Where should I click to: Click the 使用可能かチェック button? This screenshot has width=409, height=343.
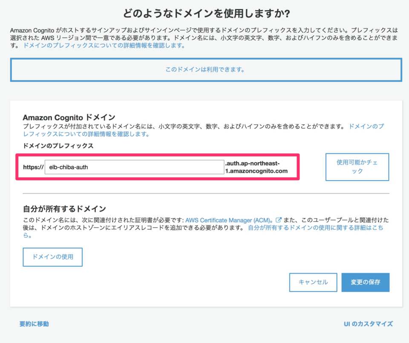pyautogui.click(x=357, y=167)
